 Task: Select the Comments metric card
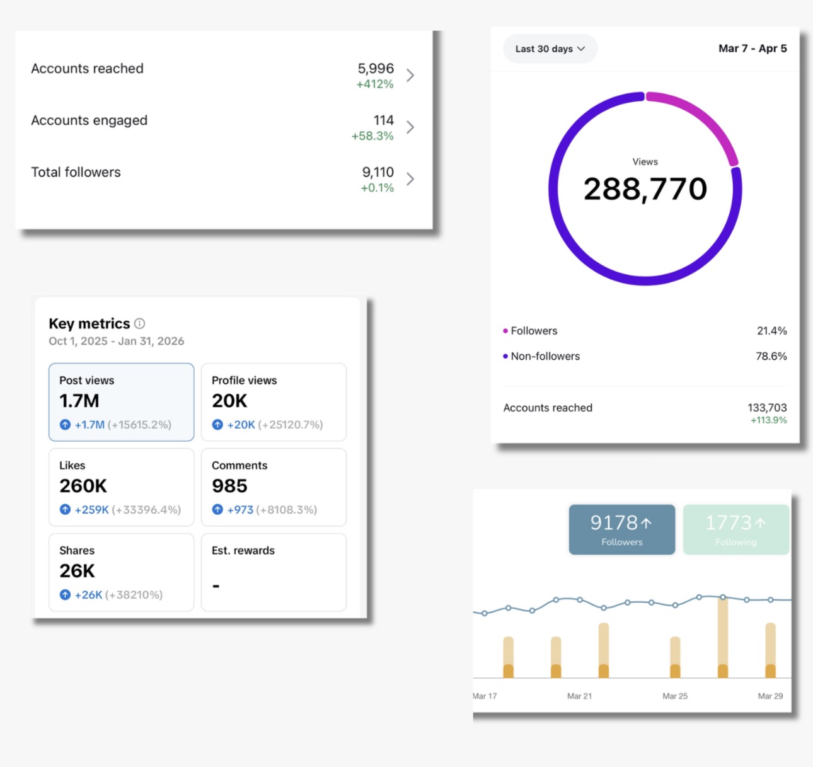point(274,487)
